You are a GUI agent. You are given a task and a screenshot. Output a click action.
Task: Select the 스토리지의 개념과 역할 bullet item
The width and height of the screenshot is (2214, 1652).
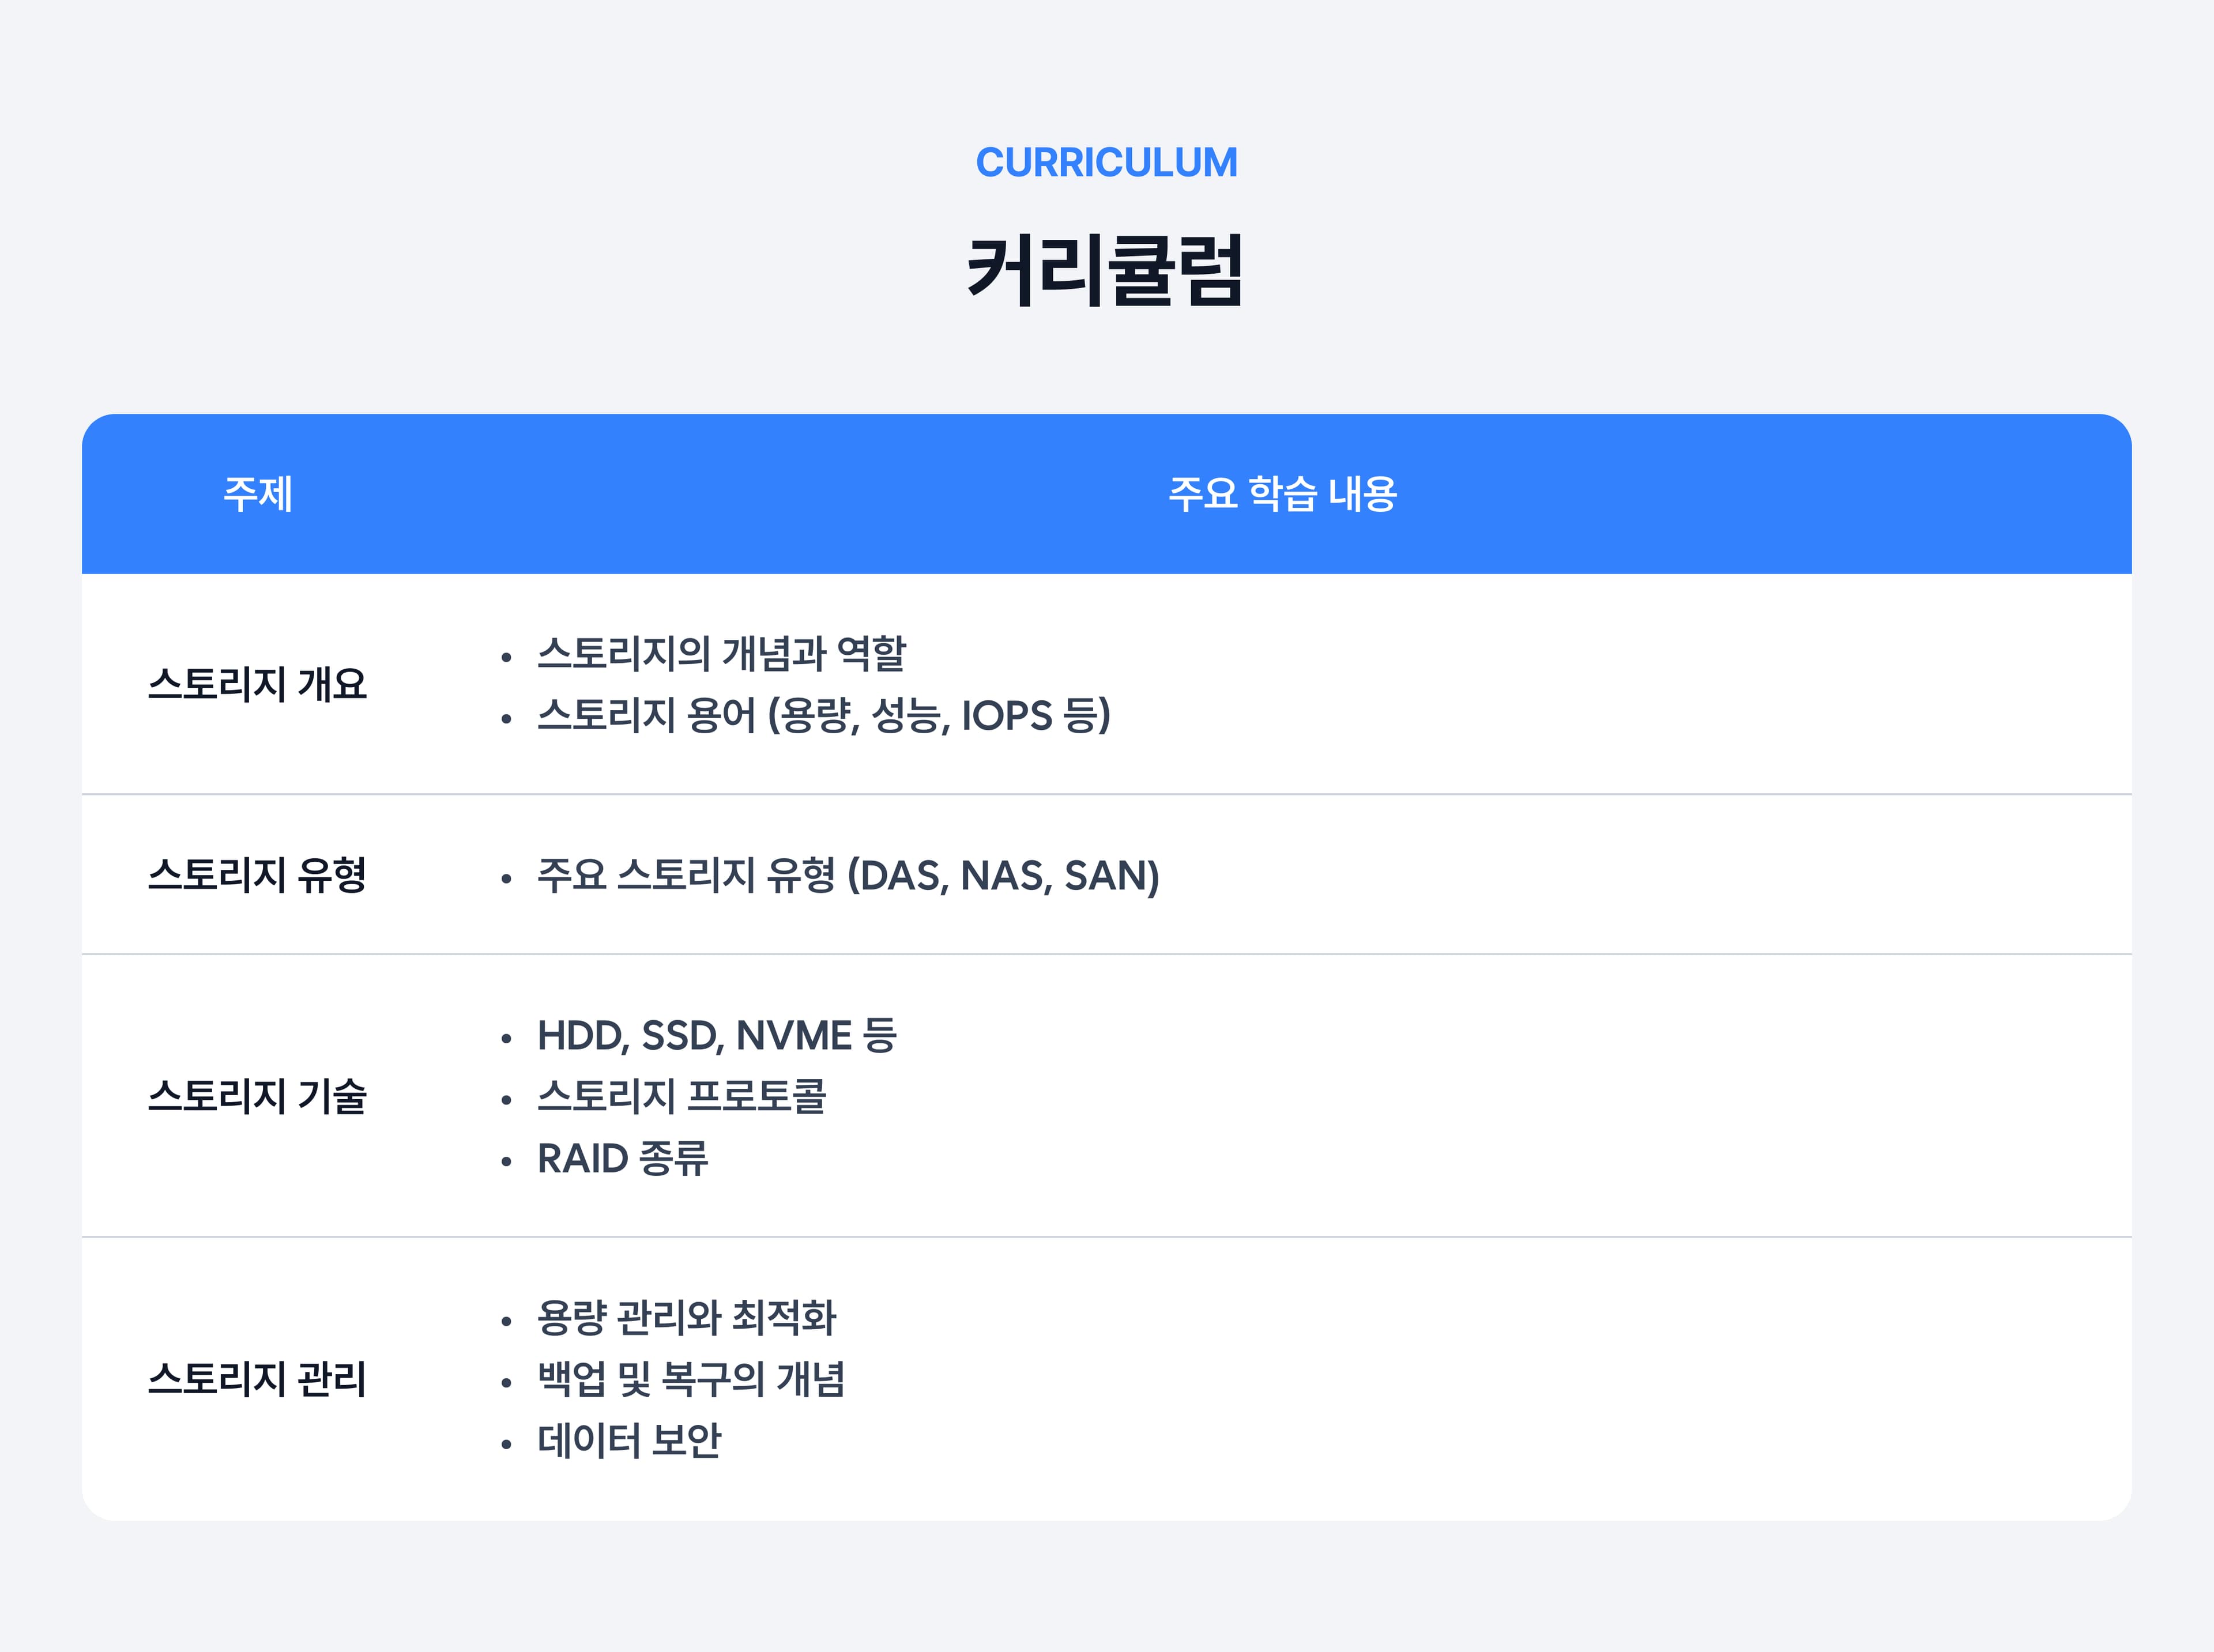tap(721, 654)
